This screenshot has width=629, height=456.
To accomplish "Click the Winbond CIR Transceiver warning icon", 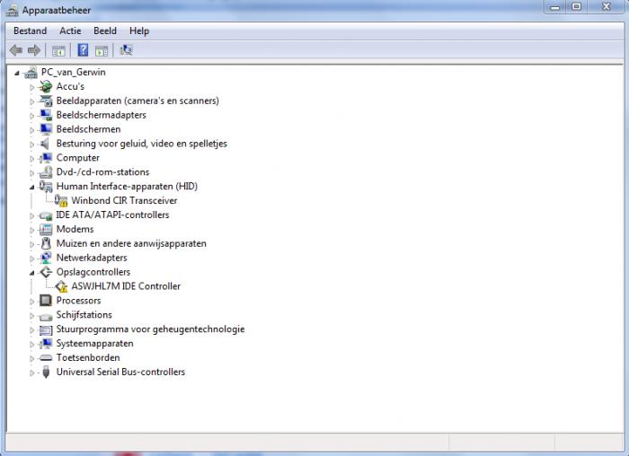I will tap(61, 201).
